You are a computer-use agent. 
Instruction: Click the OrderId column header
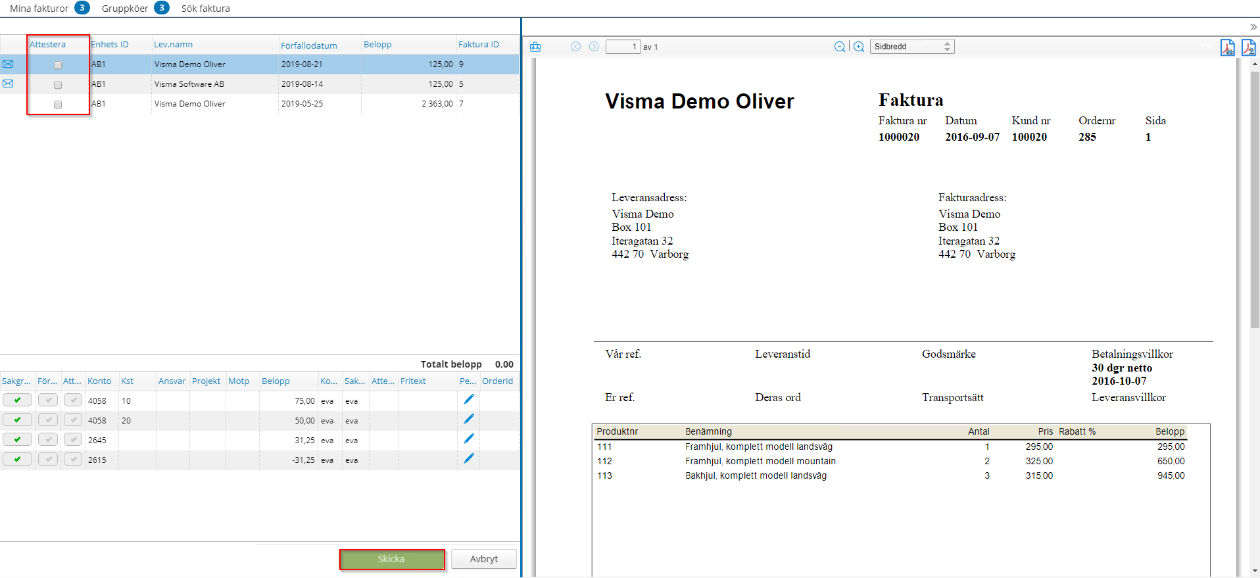tap(497, 381)
